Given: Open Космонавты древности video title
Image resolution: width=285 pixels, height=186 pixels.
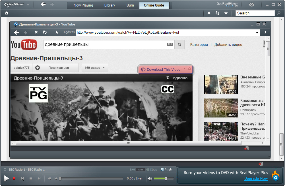Looking at the screenshot, I should pyautogui.click(x=253, y=103).
